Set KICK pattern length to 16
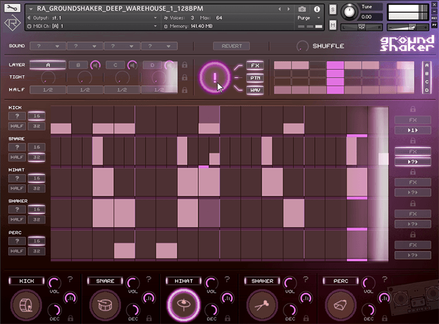 (x=36, y=116)
